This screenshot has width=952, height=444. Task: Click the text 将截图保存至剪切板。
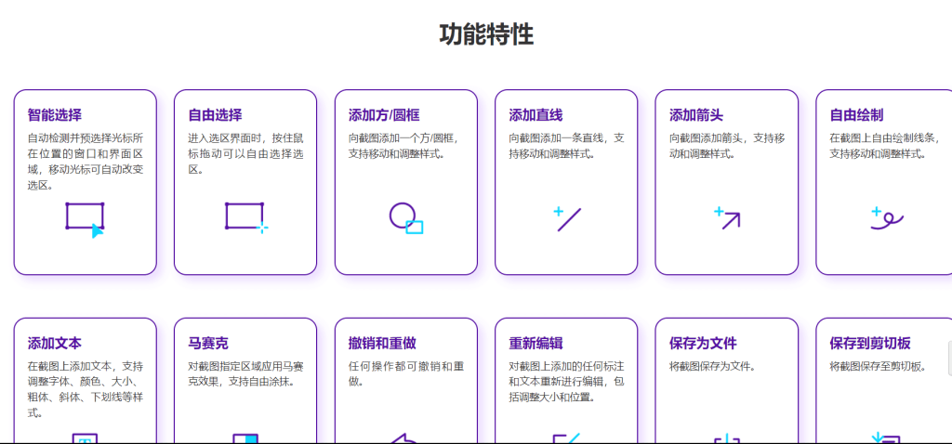[879, 366]
